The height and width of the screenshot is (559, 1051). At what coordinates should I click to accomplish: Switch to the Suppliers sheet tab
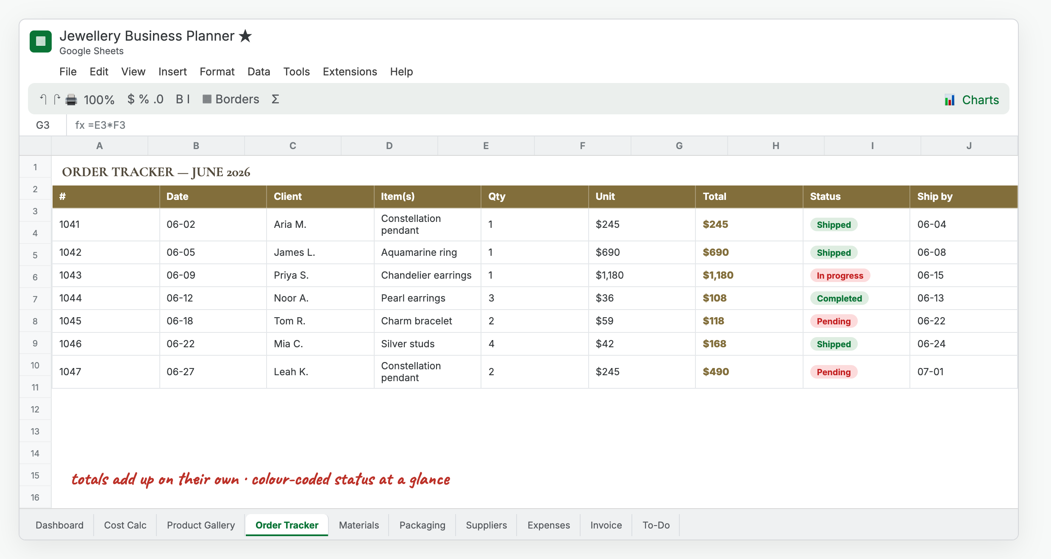coord(486,525)
